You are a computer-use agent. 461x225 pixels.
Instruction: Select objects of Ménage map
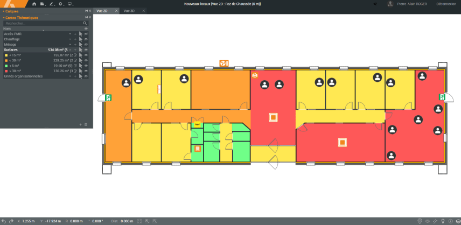(x=81, y=45)
